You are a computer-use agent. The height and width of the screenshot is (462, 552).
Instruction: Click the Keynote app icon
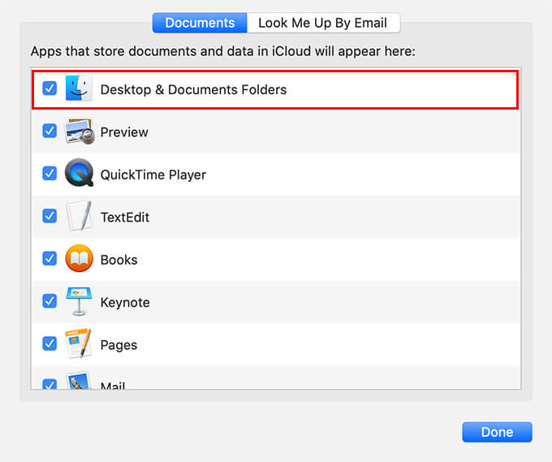[x=80, y=301]
